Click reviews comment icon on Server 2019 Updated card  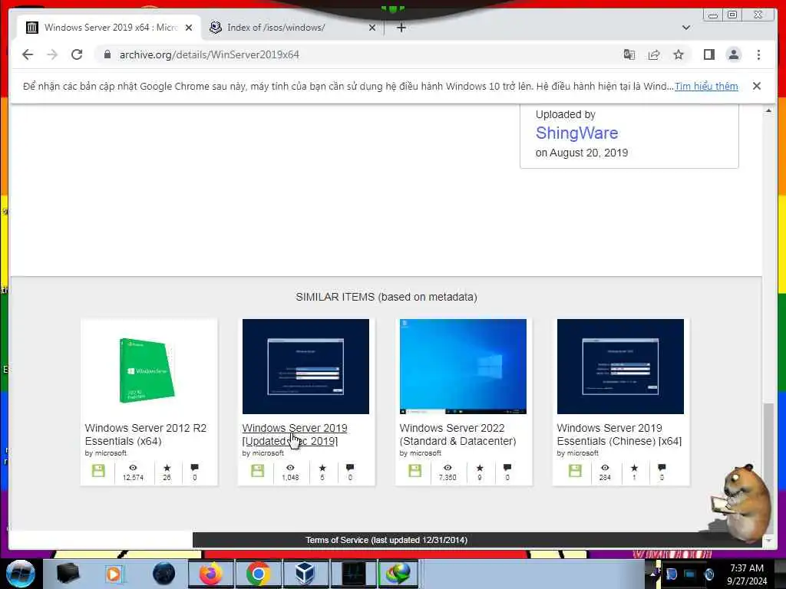tap(350, 468)
